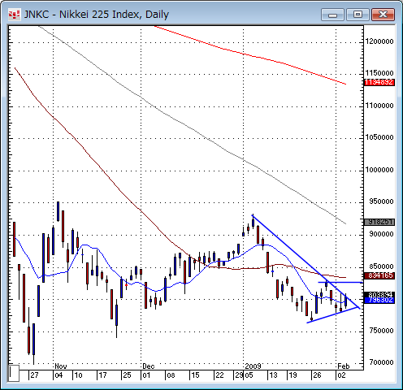Click the small box at time axis left end

tap(14, 373)
